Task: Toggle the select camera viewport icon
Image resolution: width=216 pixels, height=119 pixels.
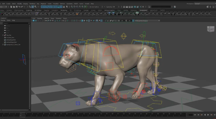Action: (x=33, y=21)
